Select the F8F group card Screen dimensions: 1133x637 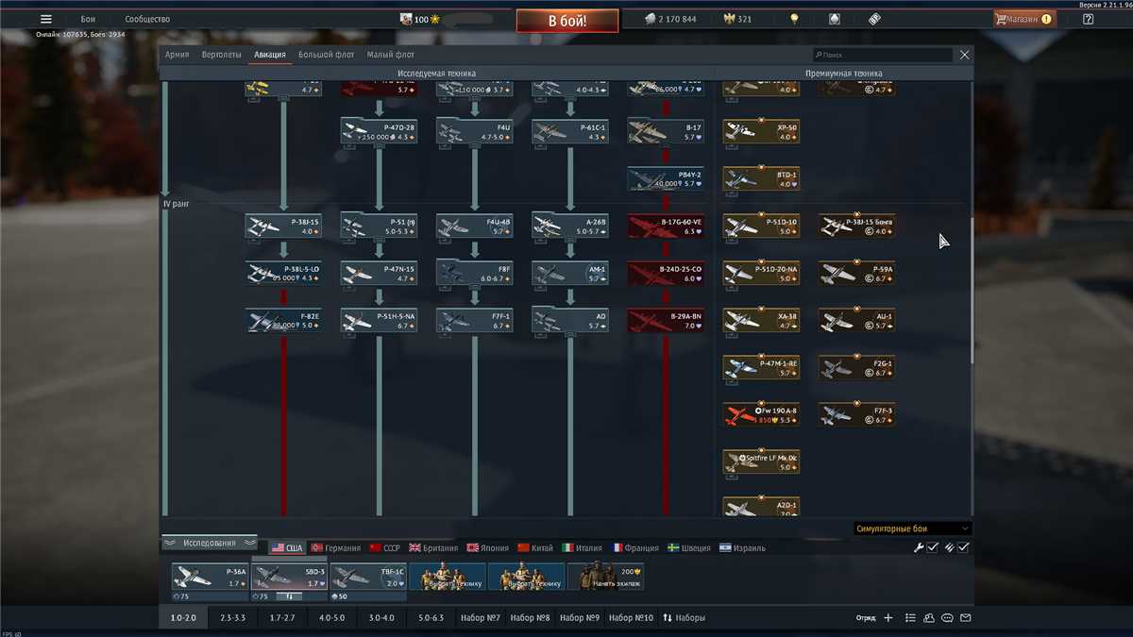475,274
